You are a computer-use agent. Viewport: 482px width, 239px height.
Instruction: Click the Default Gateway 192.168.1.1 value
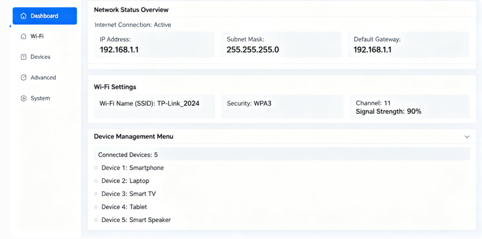(373, 50)
